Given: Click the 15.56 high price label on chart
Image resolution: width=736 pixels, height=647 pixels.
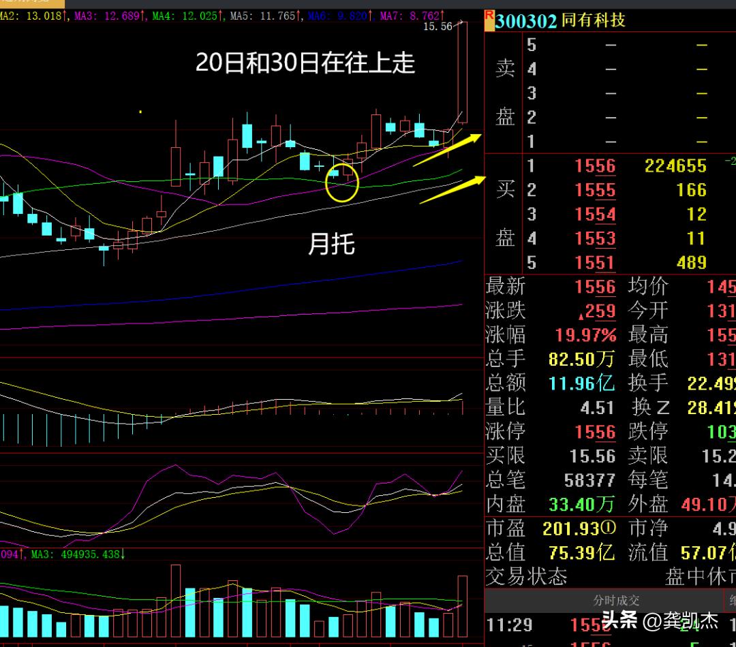Looking at the screenshot, I should tap(438, 27).
